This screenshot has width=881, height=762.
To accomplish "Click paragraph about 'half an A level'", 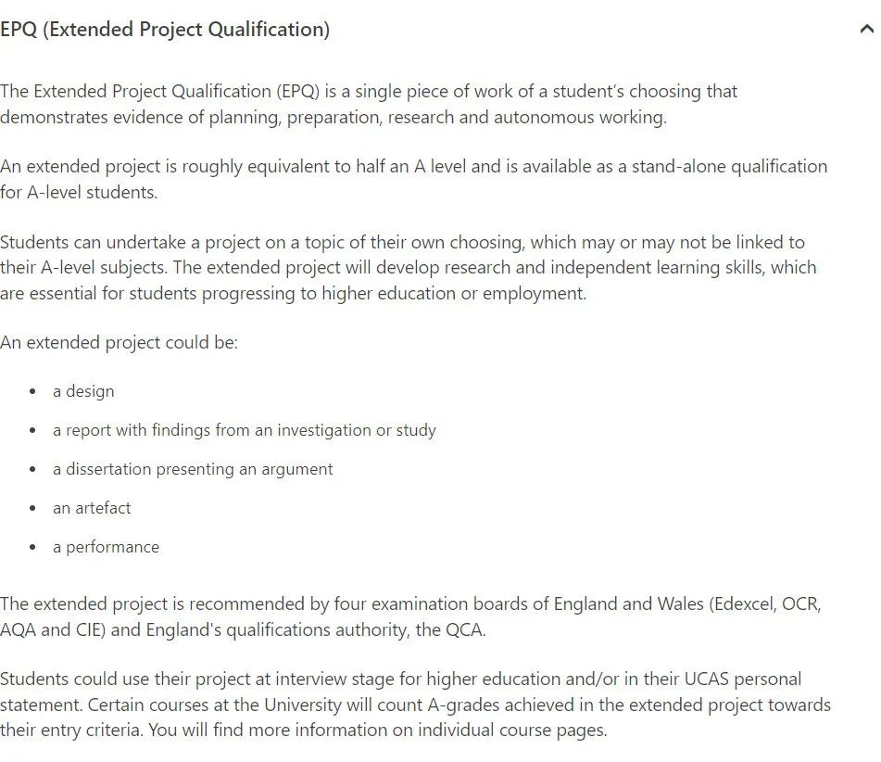I will point(413,180).
